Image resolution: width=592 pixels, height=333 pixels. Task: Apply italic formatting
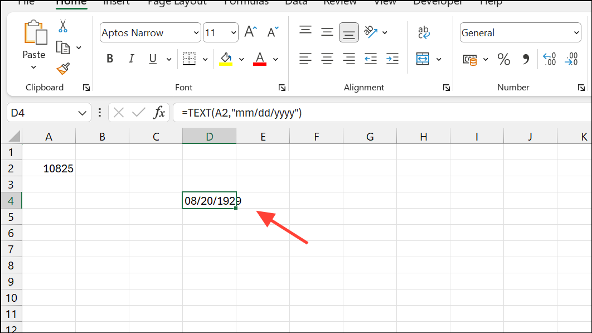point(131,59)
